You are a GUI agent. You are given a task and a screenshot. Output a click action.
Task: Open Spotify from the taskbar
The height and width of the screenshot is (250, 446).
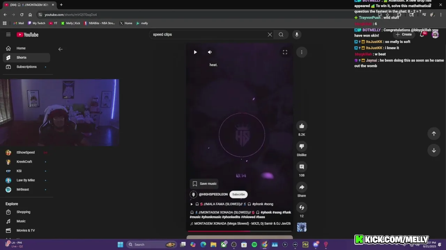254,244
